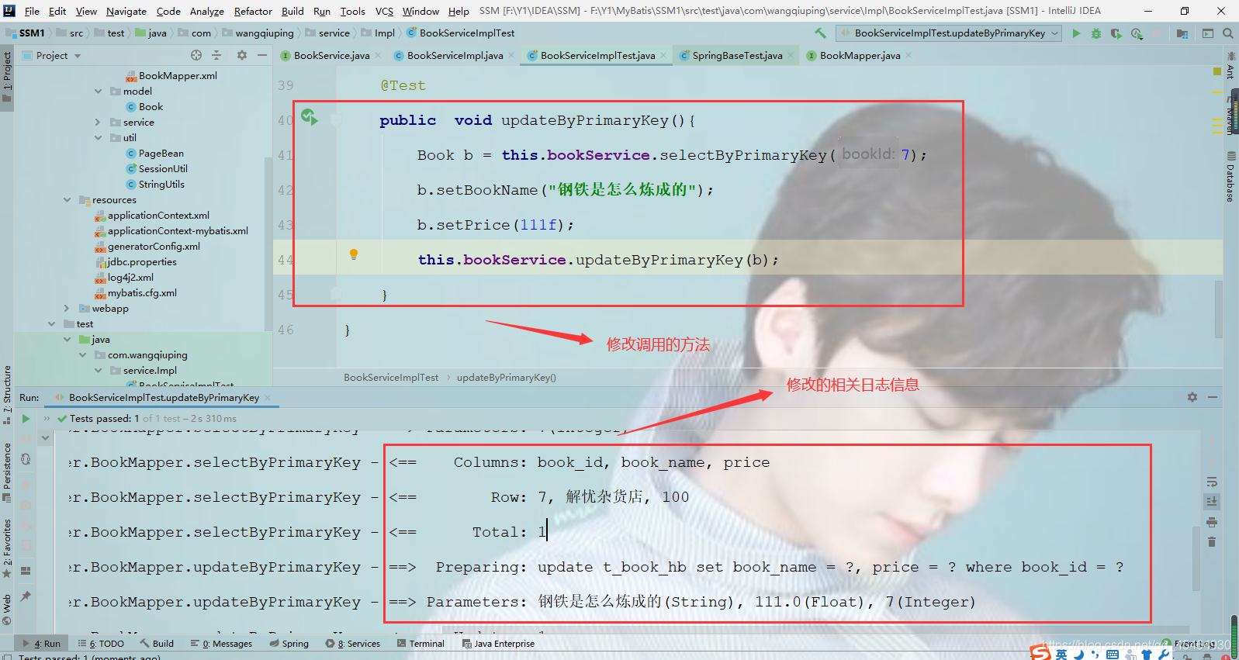This screenshot has width=1239, height=660.
Task: Click the run-test gutter icon beside updateByPrimaryKey
Action: pos(310,117)
